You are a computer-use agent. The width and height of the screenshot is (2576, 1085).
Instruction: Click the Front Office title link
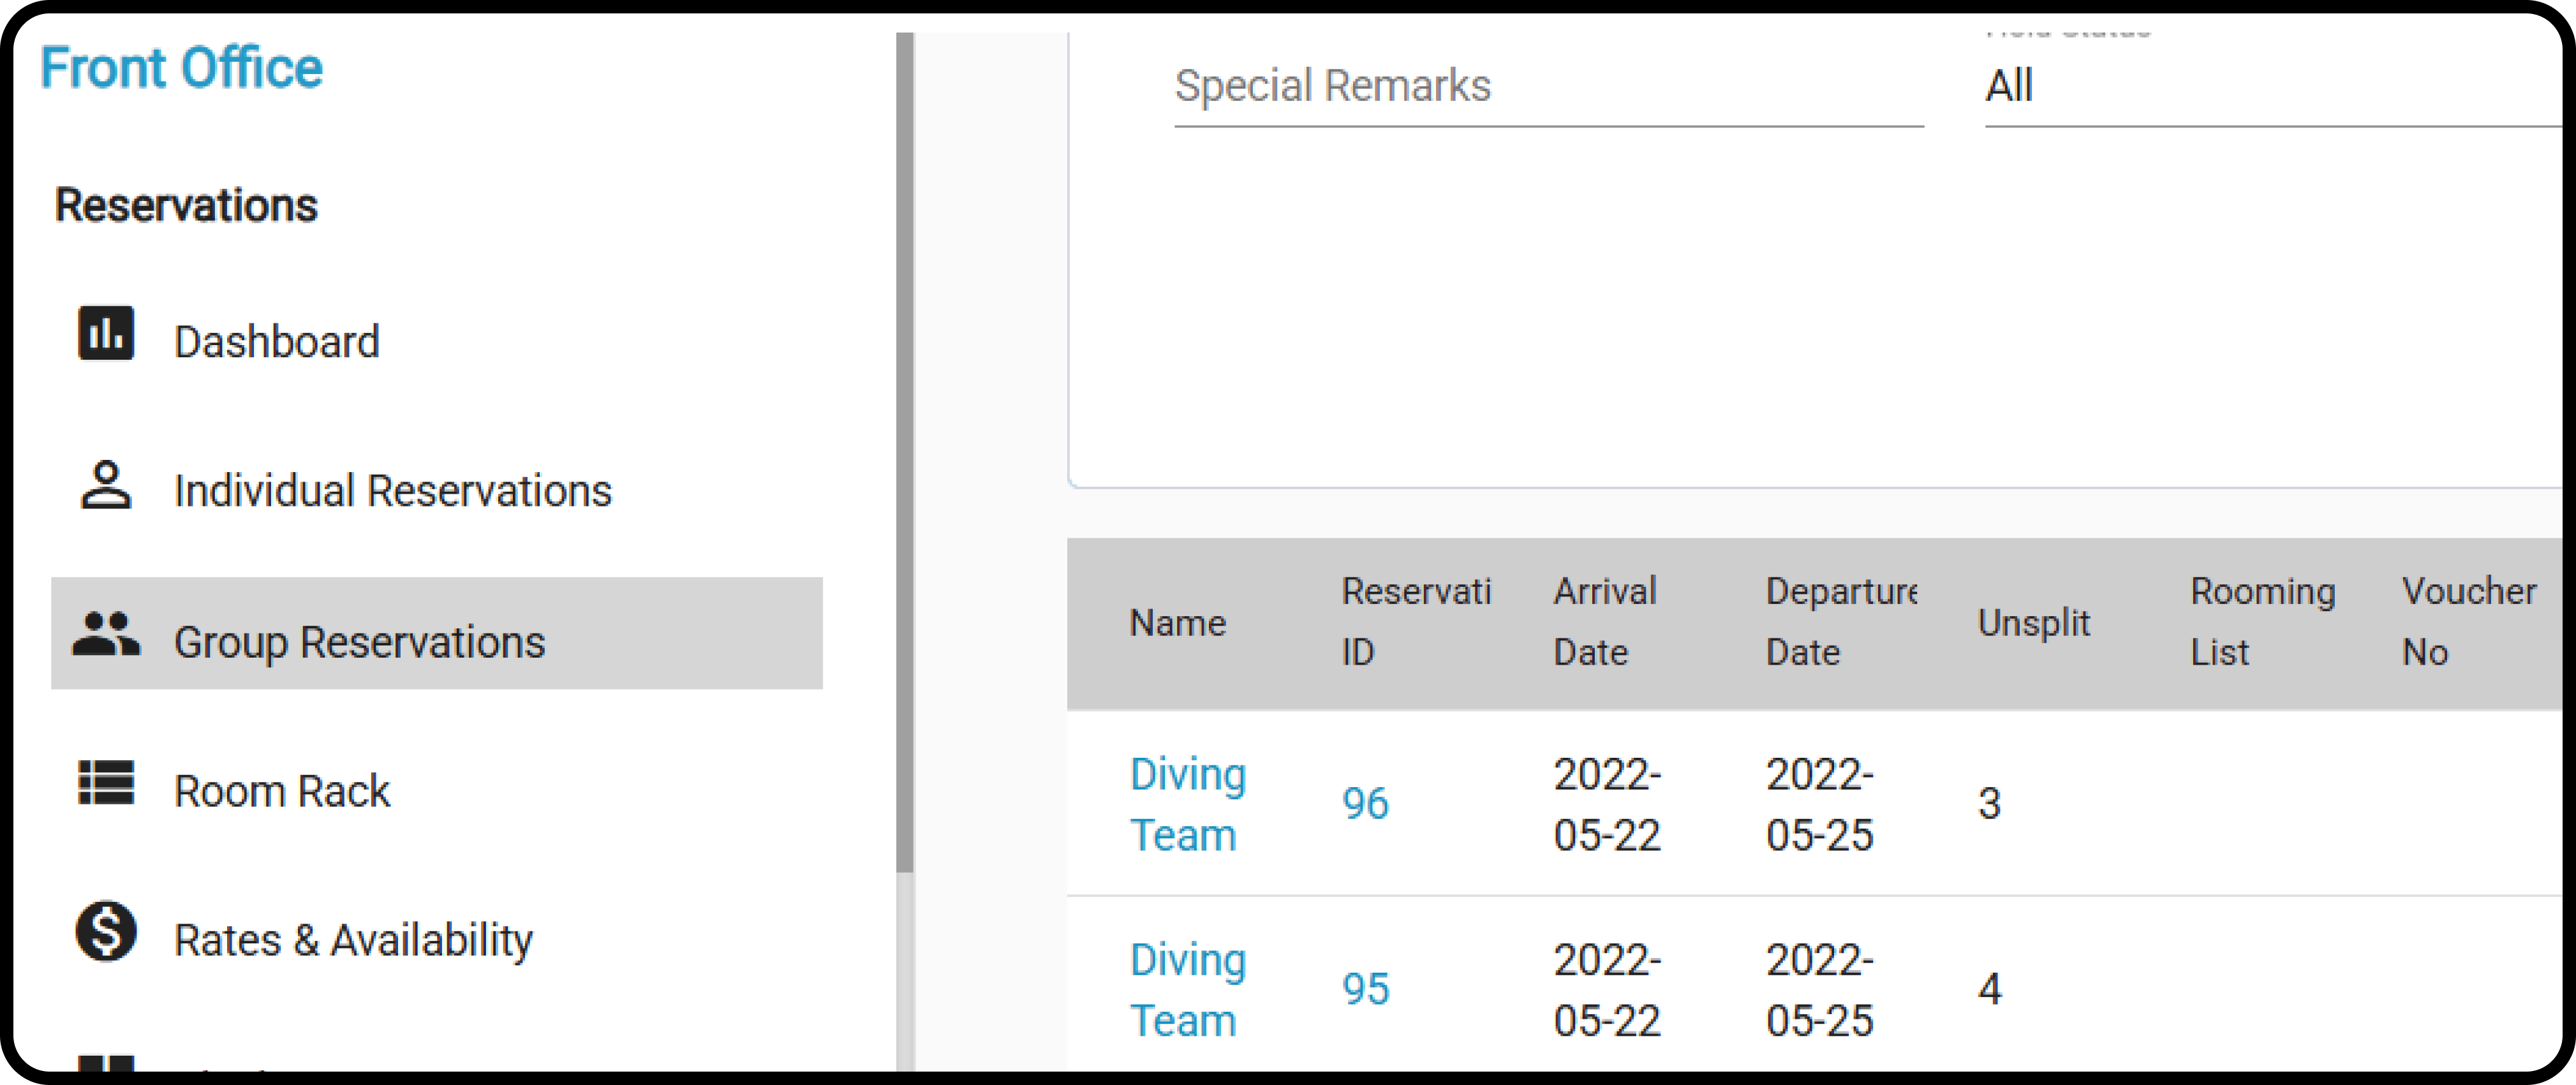(x=181, y=68)
